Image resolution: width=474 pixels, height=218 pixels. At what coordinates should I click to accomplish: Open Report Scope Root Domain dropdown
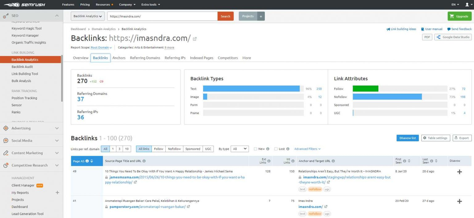101,48
